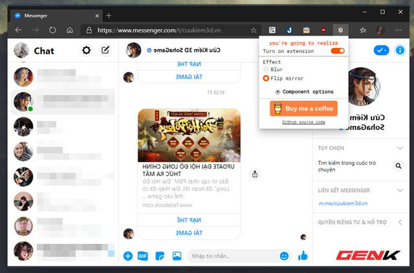Viewport: 414px width, 273px height.
Task: Choose a sticker with the sticker icon
Action: 160,256
